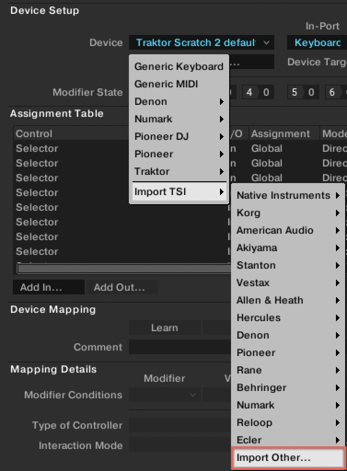This screenshot has width=347, height=471.
Task: Choose Generic Keyboard from device menu
Action: pos(179,66)
